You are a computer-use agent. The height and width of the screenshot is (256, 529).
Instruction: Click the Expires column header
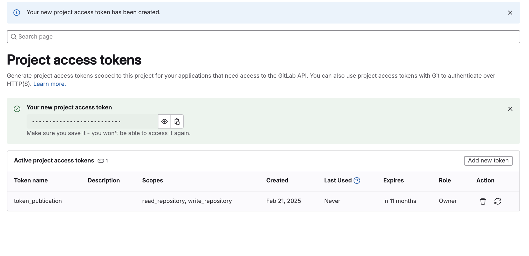coord(393,181)
